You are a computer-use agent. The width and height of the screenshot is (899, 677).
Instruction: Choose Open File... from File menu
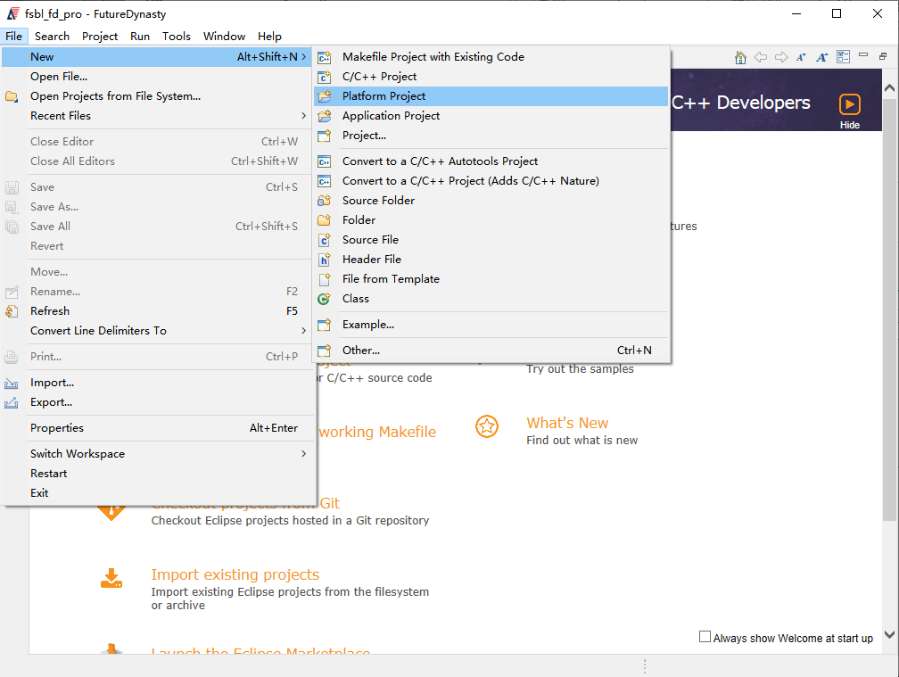[x=159, y=77]
